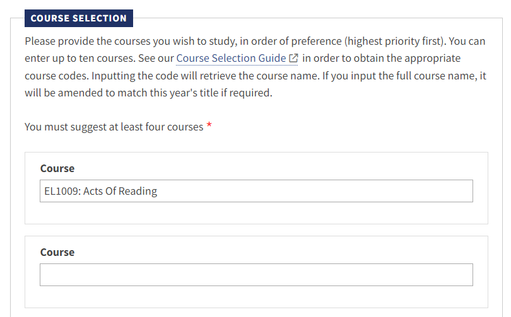Click the COURSE SELECTION section heading
Viewport: 511px width, 317px height.
79,18
